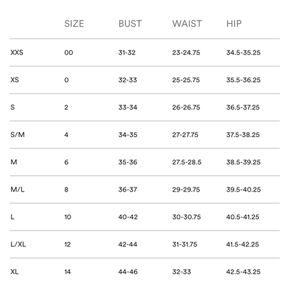Image resolution: width=285 pixels, height=295 pixels.
Task: Click hip value 36.5-37.25
Action: [x=243, y=107]
